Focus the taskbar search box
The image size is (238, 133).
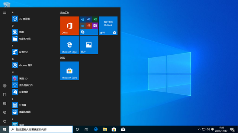pos(41,129)
